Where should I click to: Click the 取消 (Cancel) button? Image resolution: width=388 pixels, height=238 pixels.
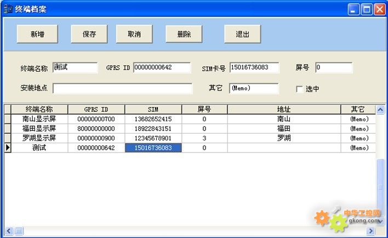click(x=134, y=34)
